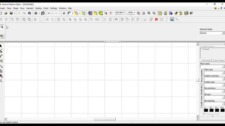Click the Add design button
The image size is (225, 126).
[206, 60]
